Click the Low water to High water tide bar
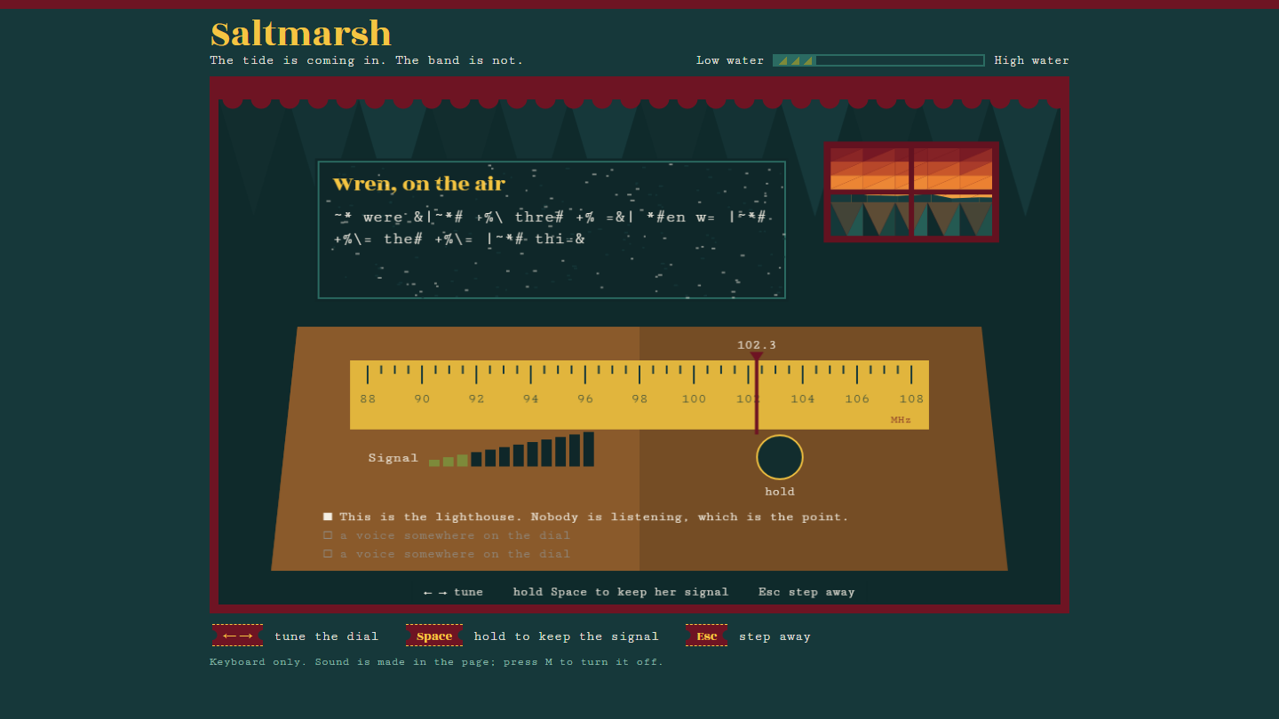This screenshot has width=1279, height=719. click(878, 60)
